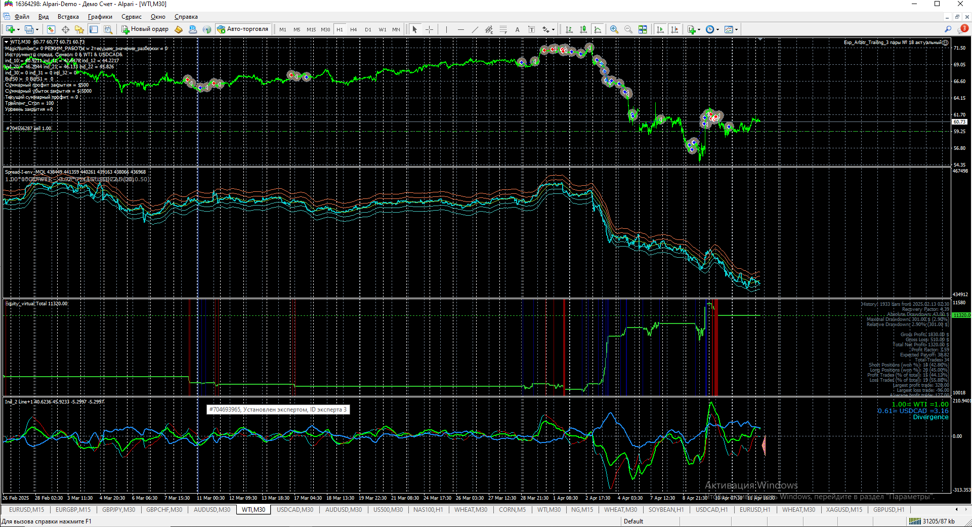Image resolution: width=972 pixels, height=527 pixels.
Task: Select the equidistant channel tool
Action: tap(489, 29)
